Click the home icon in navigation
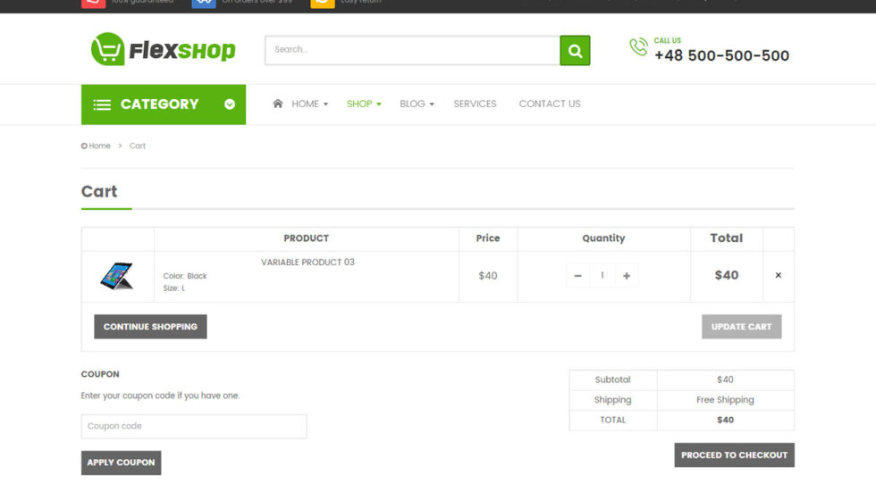The width and height of the screenshot is (876, 492). tap(278, 104)
